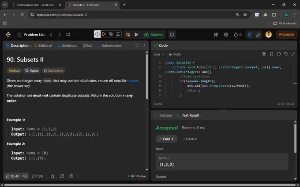Click description panel vertical scrollbar
Viewport: 300px width, 187px height.
pos(147,76)
